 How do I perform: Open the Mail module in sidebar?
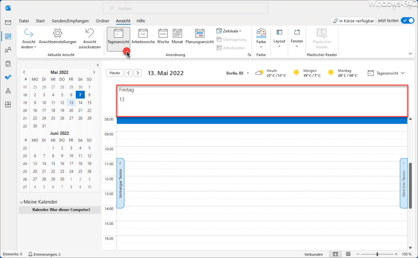[x=8, y=22]
